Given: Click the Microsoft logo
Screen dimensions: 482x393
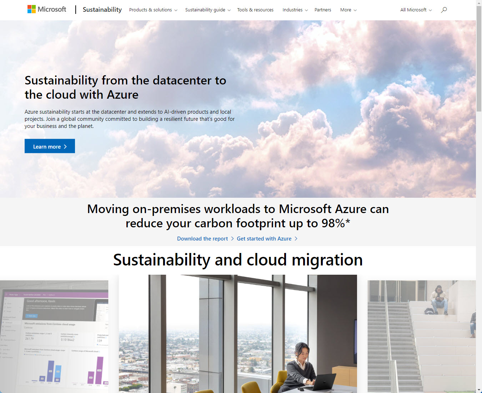Looking at the screenshot, I should pos(47,9).
